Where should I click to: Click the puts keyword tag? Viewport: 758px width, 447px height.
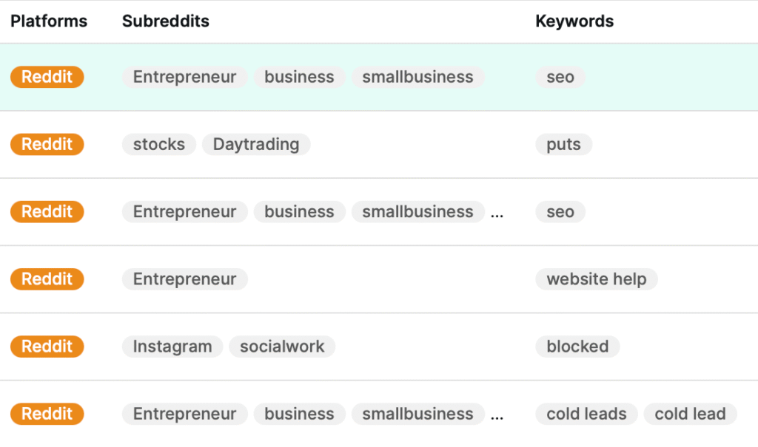pyautogui.click(x=563, y=144)
